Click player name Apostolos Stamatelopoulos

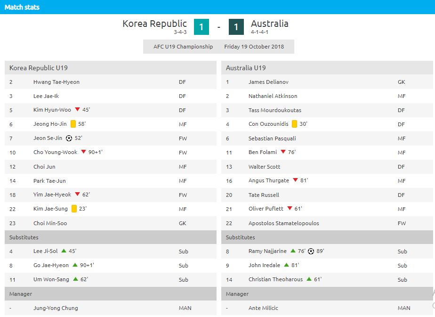[x=283, y=223]
